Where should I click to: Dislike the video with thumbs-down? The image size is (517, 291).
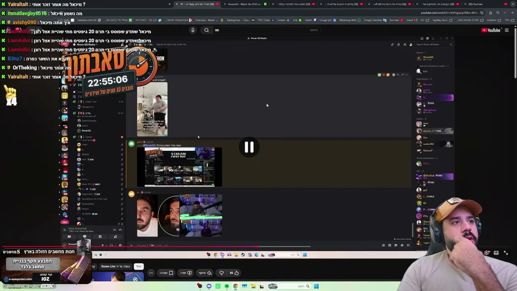[x=221, y=273]
